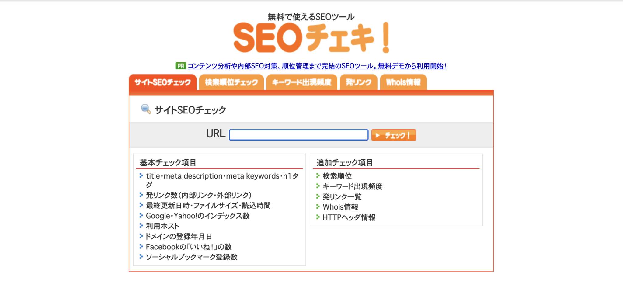Image resolution: width=623 pixels, height=281 pixels.
Task: Click the green arrow icon beside Whois情報 item
Action: tap(318, 207)
